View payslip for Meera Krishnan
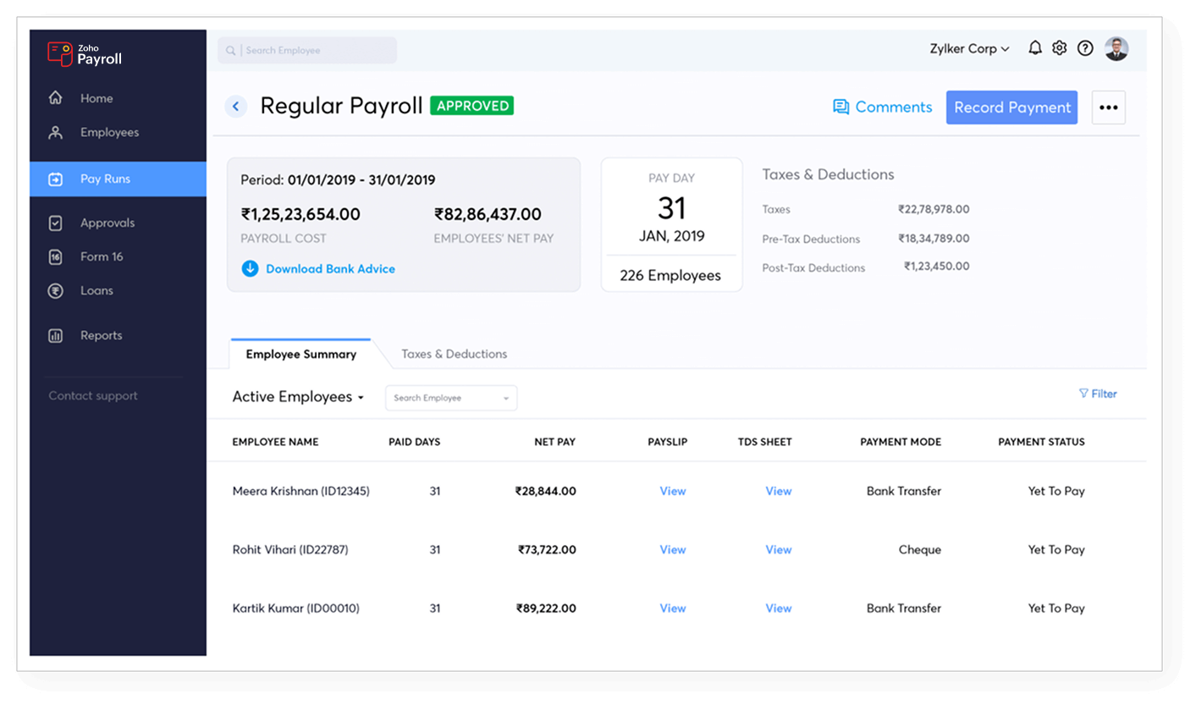This screenshot has width=1196, height=705. coord(672,491)
